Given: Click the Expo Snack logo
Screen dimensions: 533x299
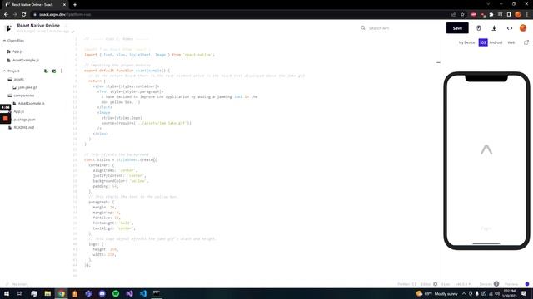Looking at the screenshot, I should (8, 27).
